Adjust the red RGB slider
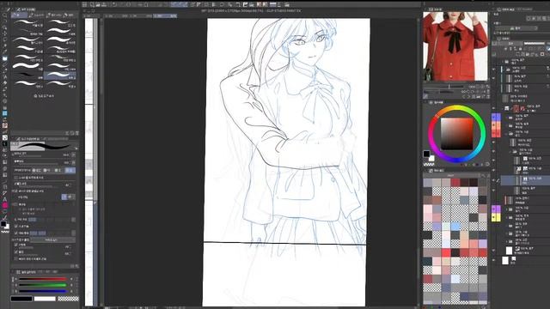The height and width of the screenshot is (309, 550). tap(42, 279)
